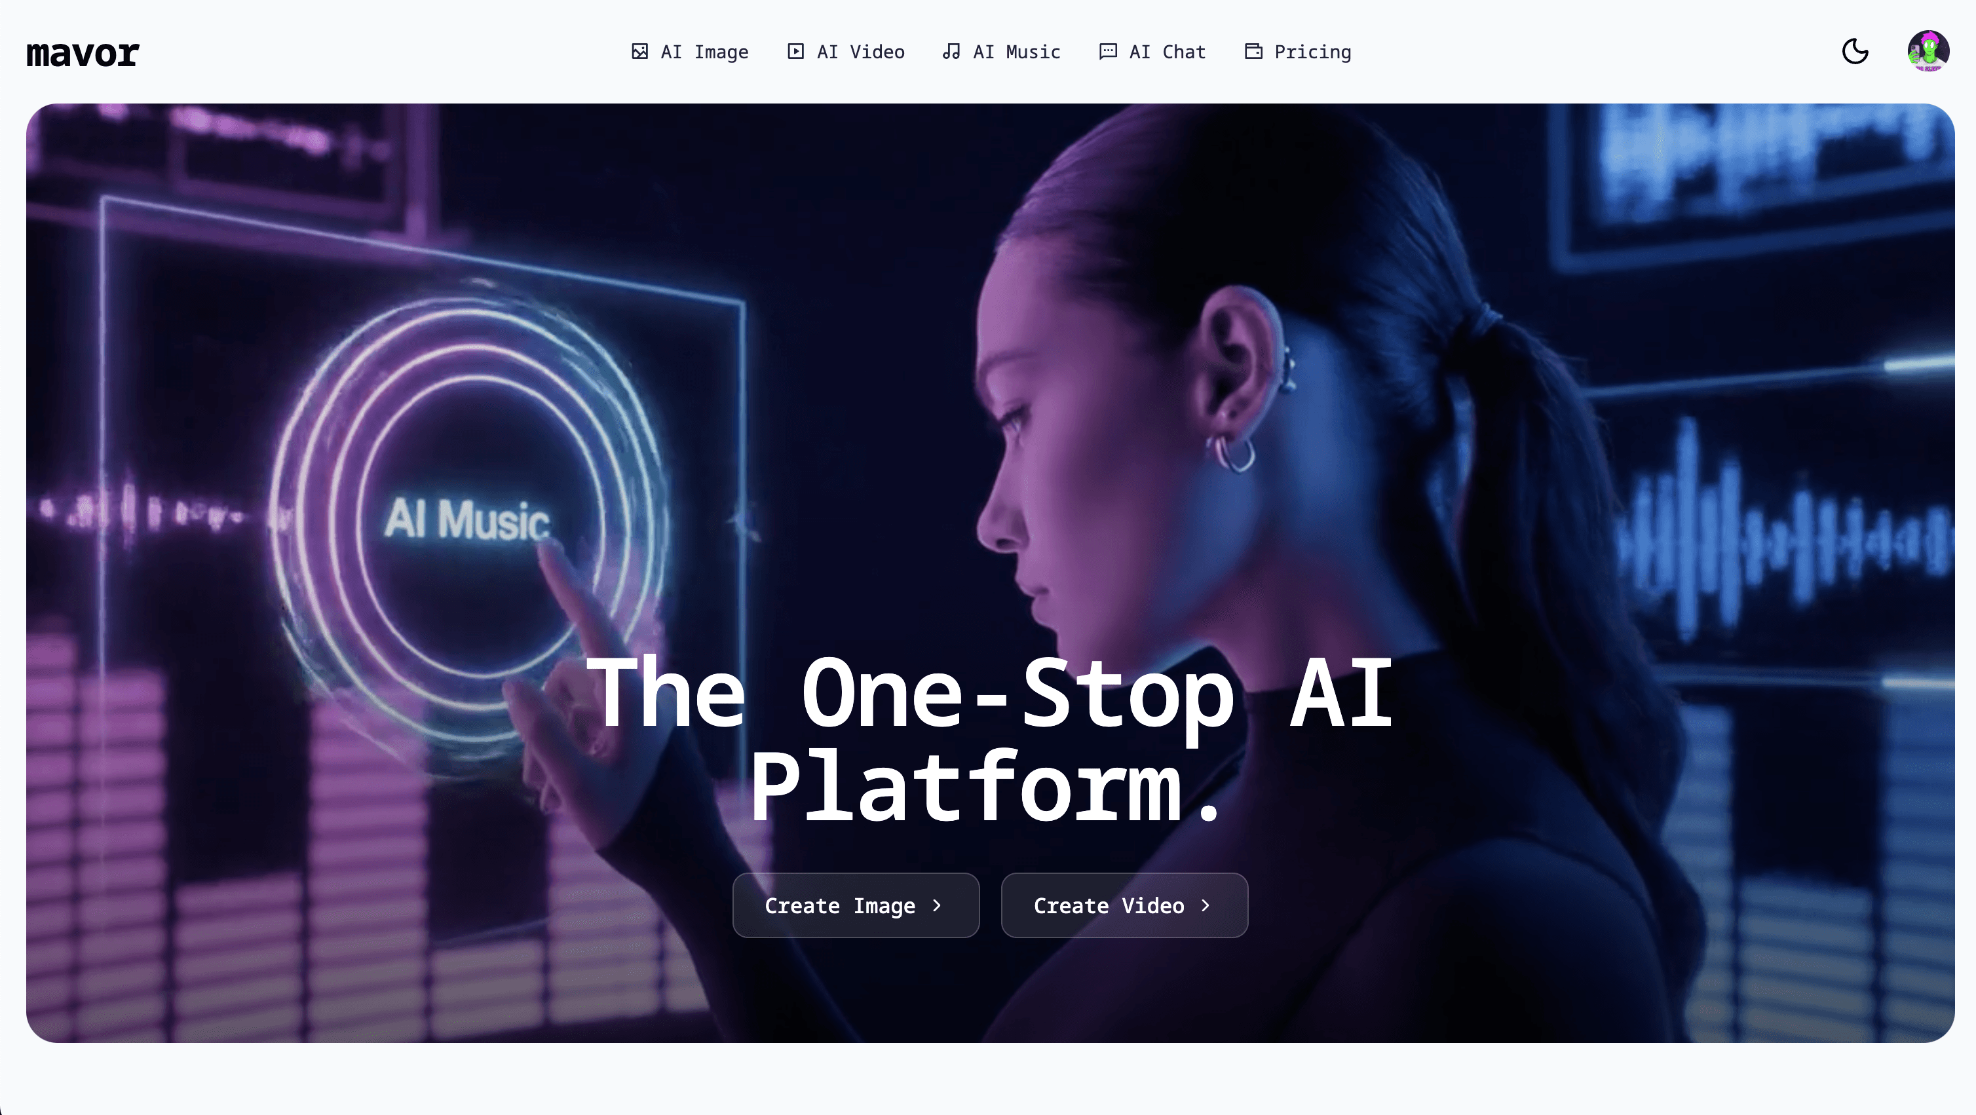
Task: Go to the AI Video page
Action: click(x=845, y=51)
